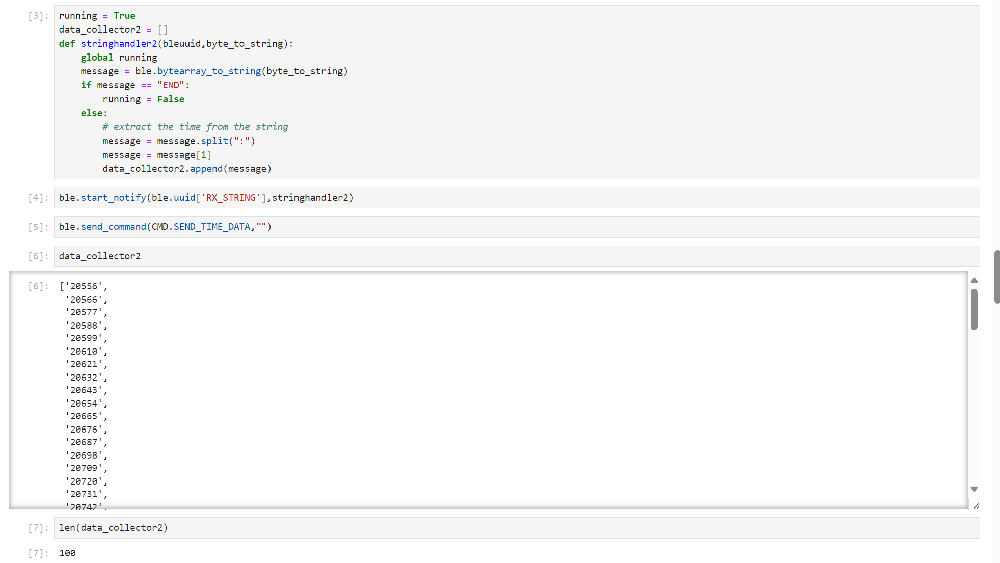Click the page vertical scrollbar thumb
Viewport: 1000px width, 563px height.
point(997,277)
